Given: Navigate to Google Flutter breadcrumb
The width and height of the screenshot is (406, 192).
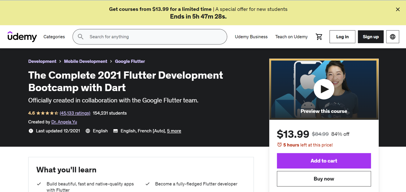Looking at the screenshot, I should coord(130,61).
